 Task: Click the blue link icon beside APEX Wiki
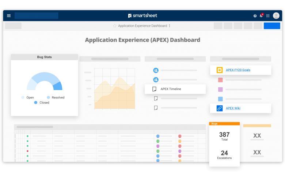(x=220, y=108)
